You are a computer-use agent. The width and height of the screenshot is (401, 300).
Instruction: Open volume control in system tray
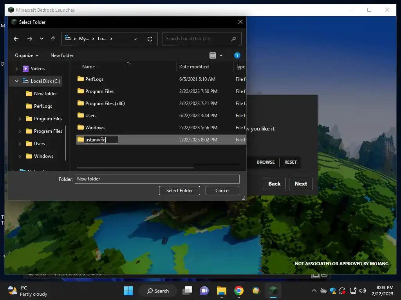[362, 291]
